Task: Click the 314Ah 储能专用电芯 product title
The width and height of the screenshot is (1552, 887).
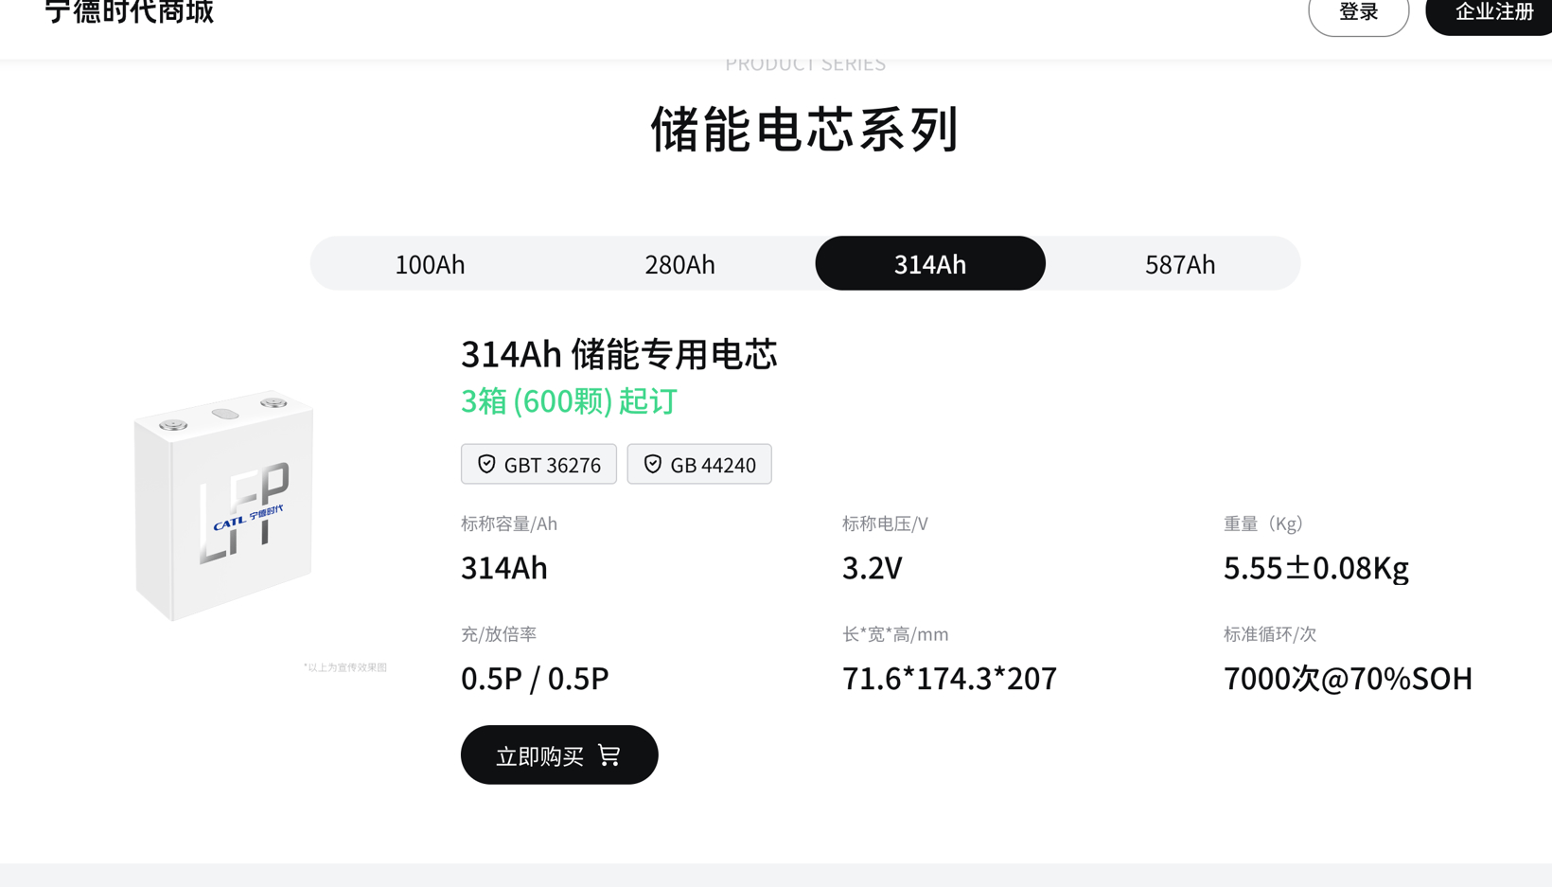Action: click(x=619, y=354)
